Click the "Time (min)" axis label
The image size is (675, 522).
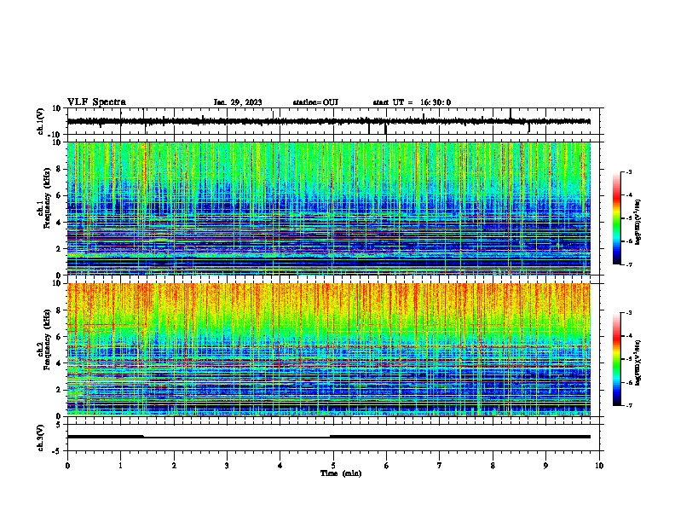click(341, 473)
